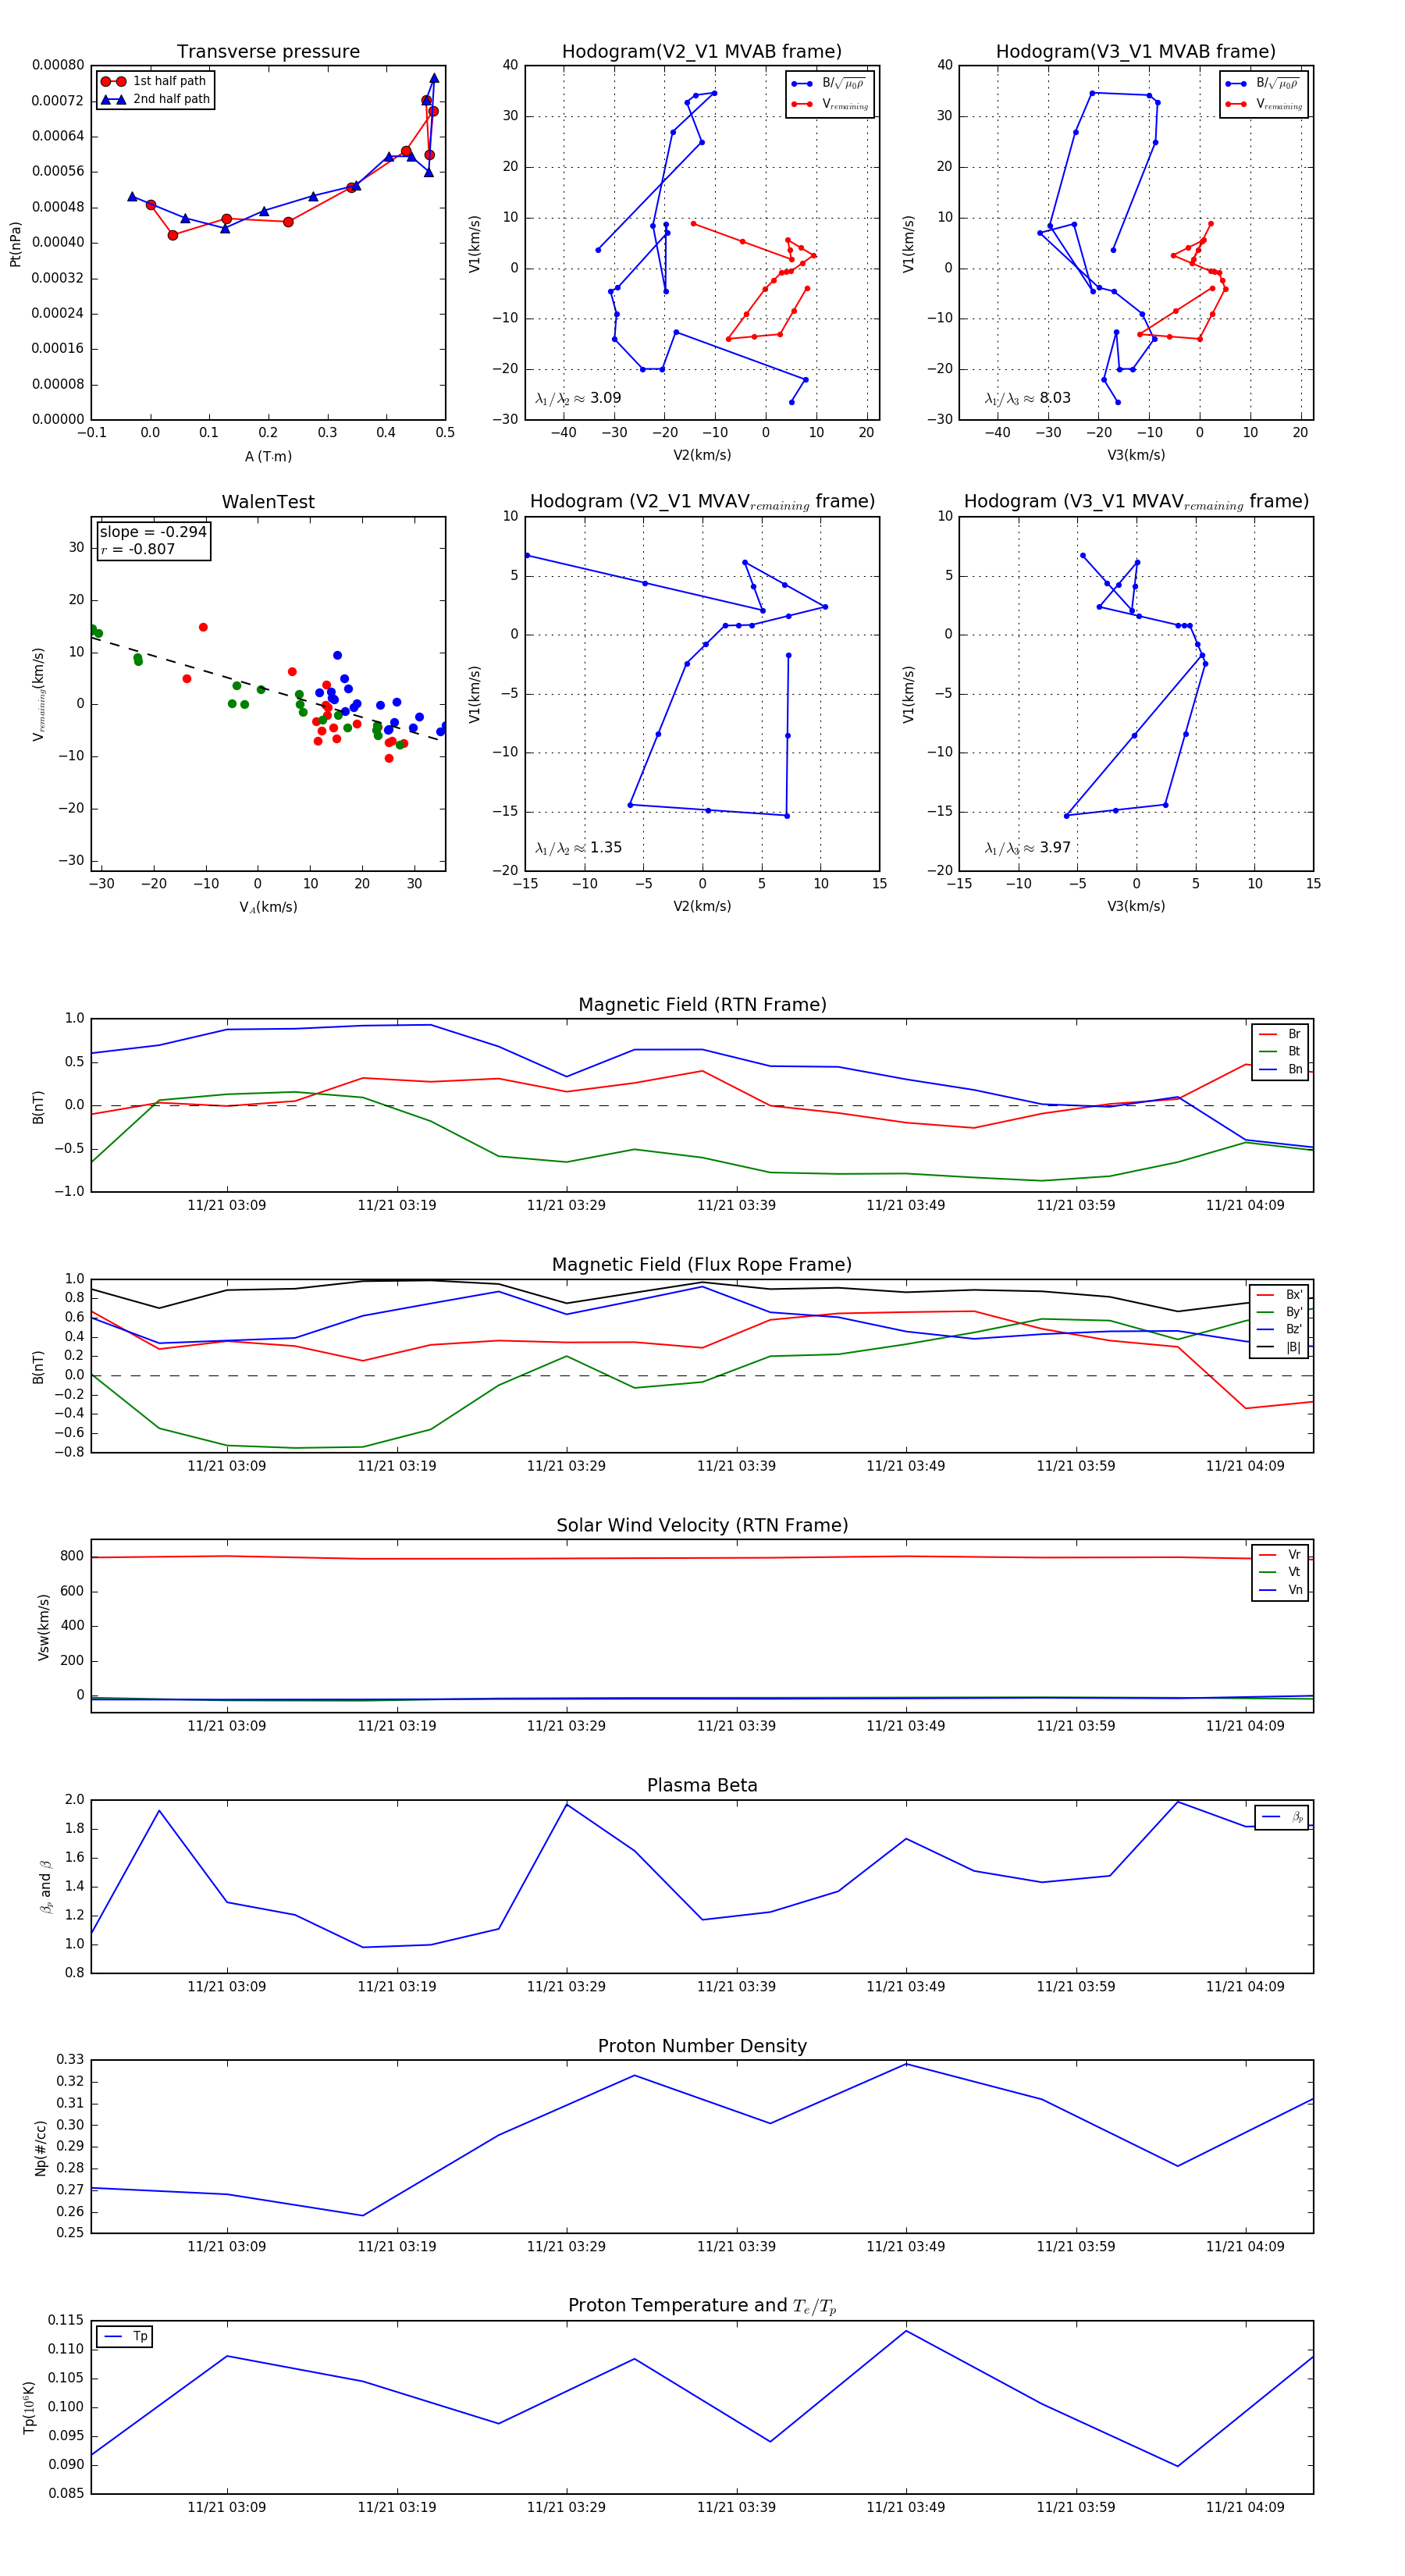Click the 'Bz'' legend entry
1405x2576 pixels.
[x=1279, y=1329]
